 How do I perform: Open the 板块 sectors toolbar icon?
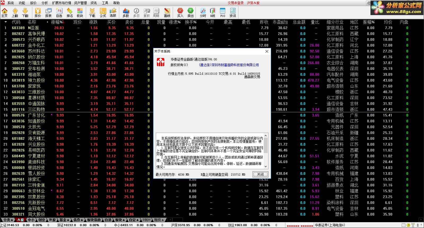point(80,12)
